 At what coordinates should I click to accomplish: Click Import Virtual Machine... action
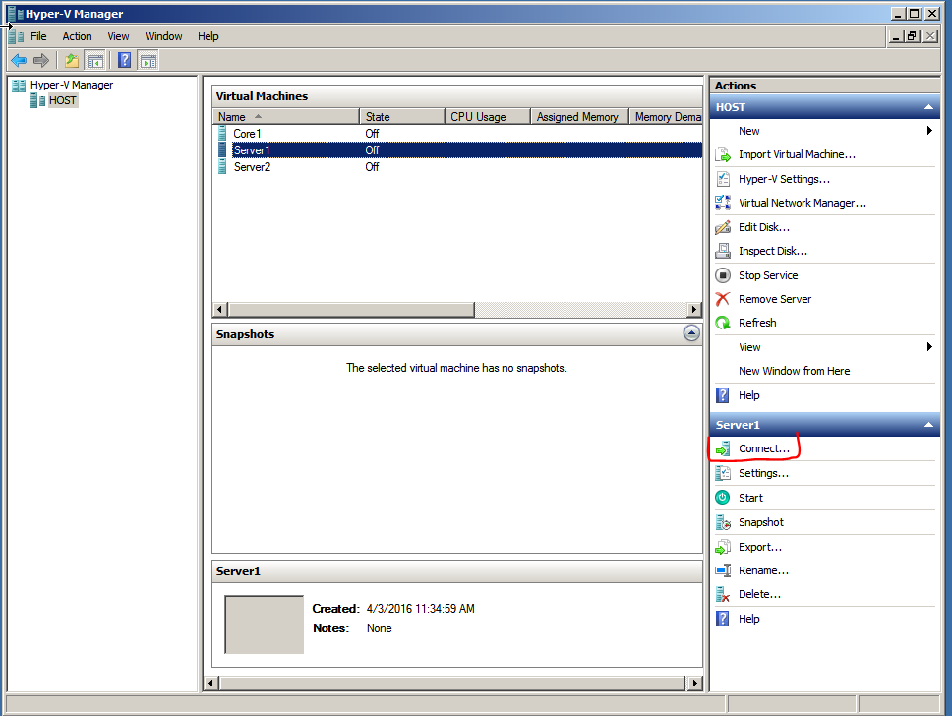[797, 154]
